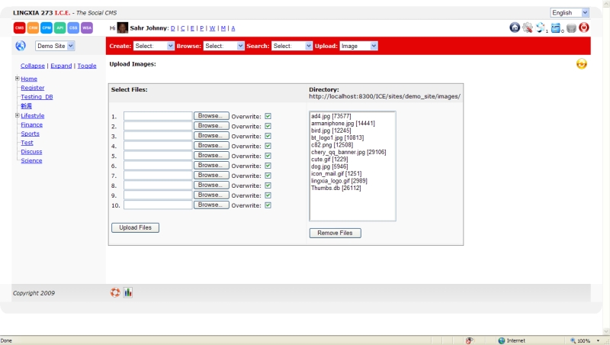This screenshot has height=345, width=610.
Task: Click the Upload Files button
Action: pyautogui.click(x=136, y=227)
